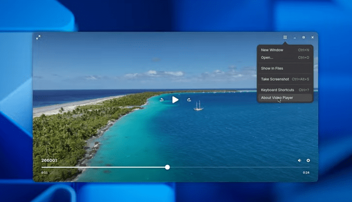Click the 0:24 remaining time label
The width and height of the screenshot is (352, 202).
(x=306, y=173)
